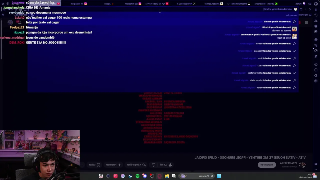Screen dimensions: 320x180
Task: Switch to Instagram tab beside TV Globo tab
Action: tap(133, 4)
